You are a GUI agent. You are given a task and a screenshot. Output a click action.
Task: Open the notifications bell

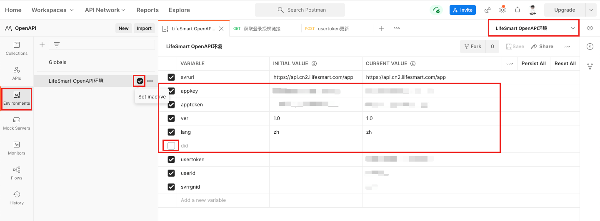pyautogui.click(x=517, y=10)
